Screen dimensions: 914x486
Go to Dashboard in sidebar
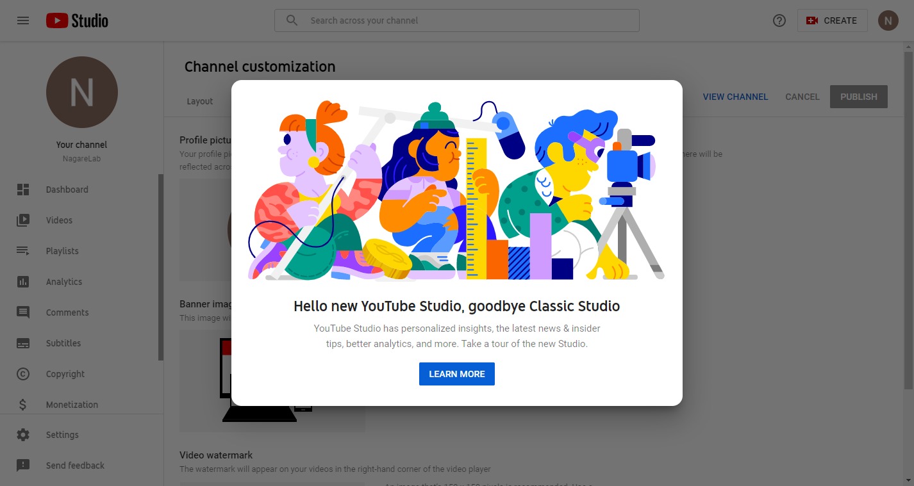[x=67, y=190]
